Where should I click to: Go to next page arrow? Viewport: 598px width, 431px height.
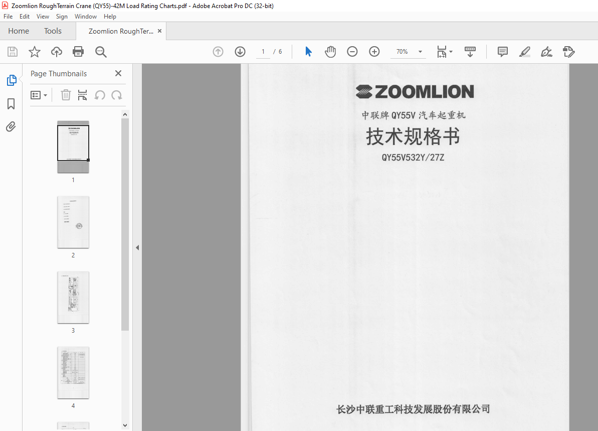coord(240,52)
